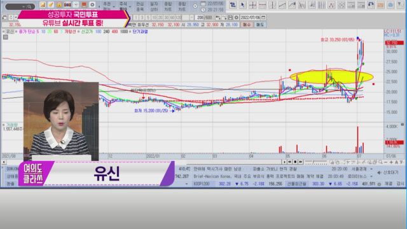
Task: Expand the 서울경제 news source dropdown
Action: 371,169
